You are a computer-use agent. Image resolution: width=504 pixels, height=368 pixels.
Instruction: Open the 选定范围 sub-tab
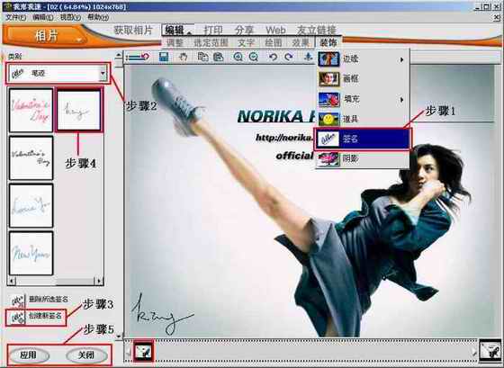(211, 42)
